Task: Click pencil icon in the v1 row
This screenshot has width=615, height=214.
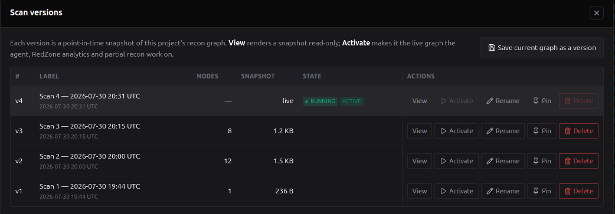Action: 489,191
